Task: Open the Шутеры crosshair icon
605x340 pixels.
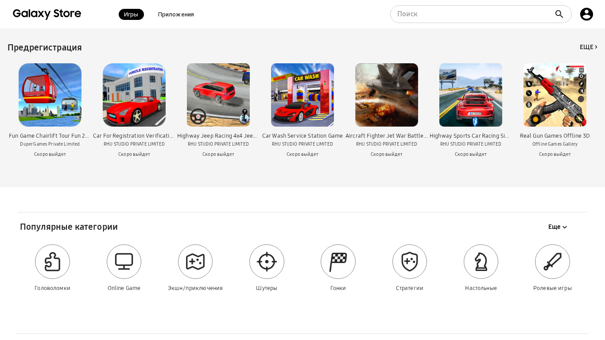Action: [267, 262]
